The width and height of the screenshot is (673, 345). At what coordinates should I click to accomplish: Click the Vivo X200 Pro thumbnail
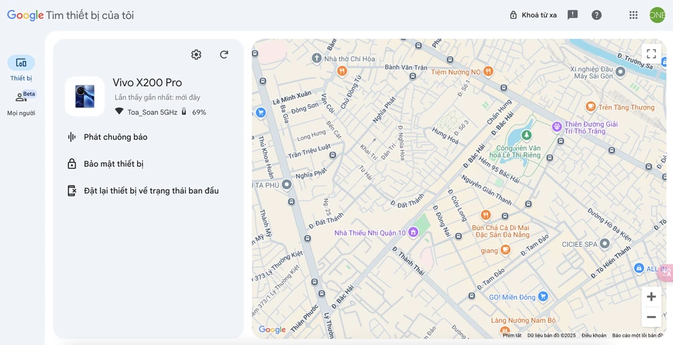[x=85, y=96]
